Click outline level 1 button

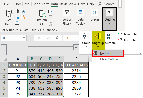(x=4, y=47)
